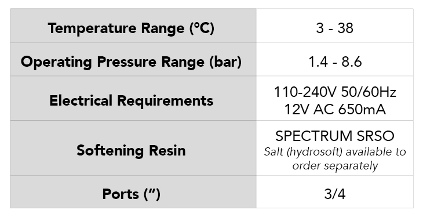This screenshot has height=217, width=423.
Task: Click the Electrical Requirements label cell
Action: pyautogui.click(x=133, y=98)
